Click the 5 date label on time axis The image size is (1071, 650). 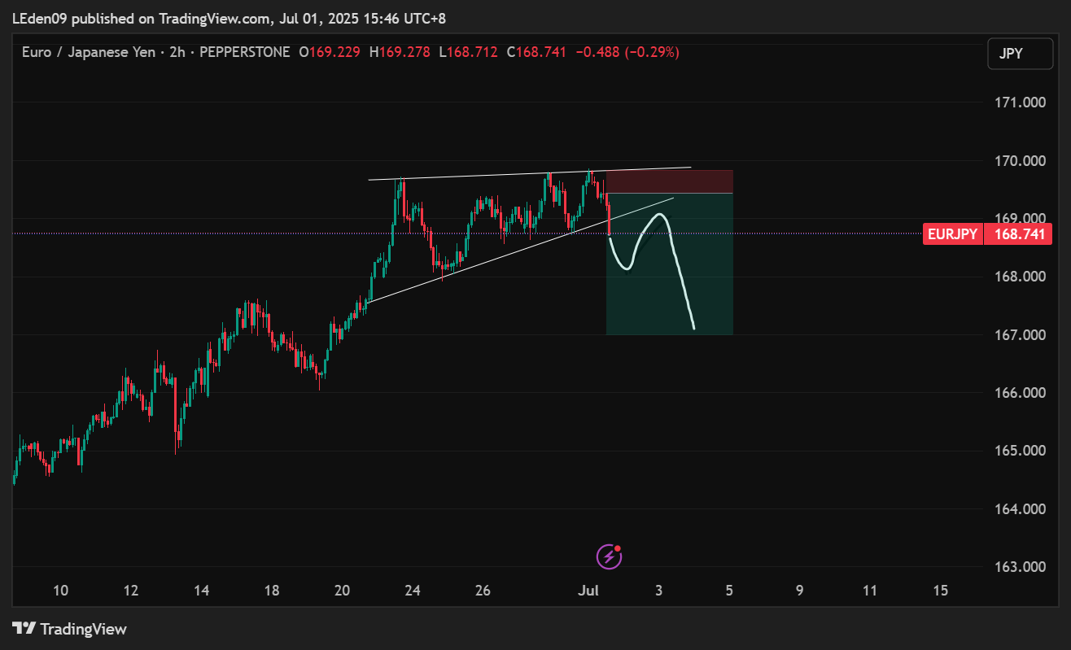tap(729, 591)
